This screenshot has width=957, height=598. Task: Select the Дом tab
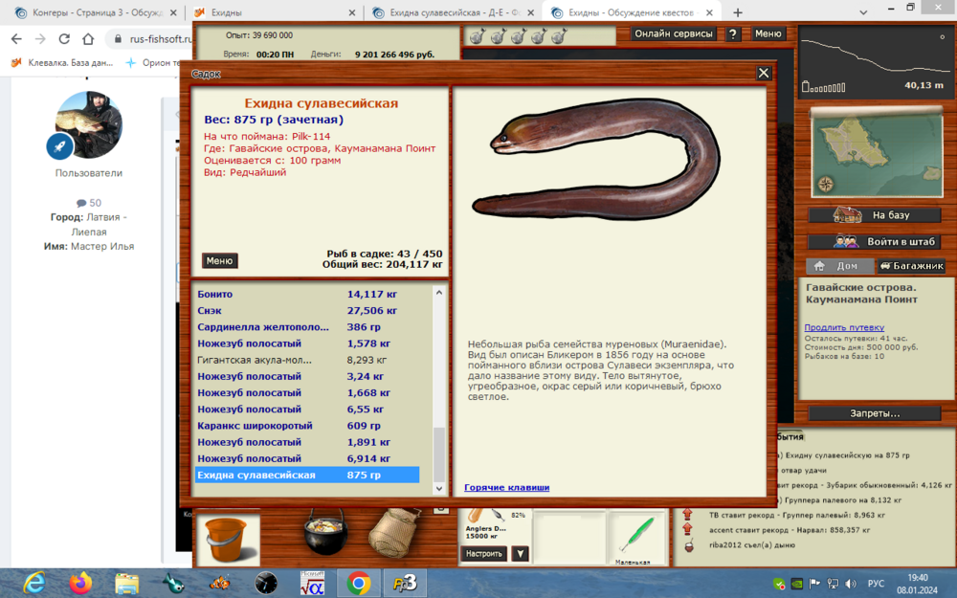coord(839,265)
